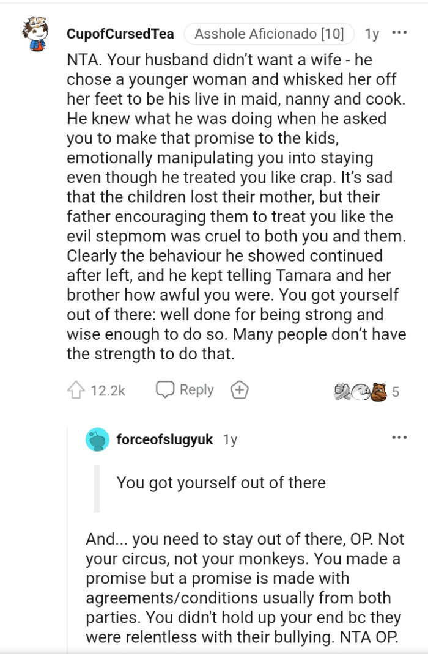The image size is (428, 654).
Task: Click the 12.2k vote count
Action: (106, 389)
